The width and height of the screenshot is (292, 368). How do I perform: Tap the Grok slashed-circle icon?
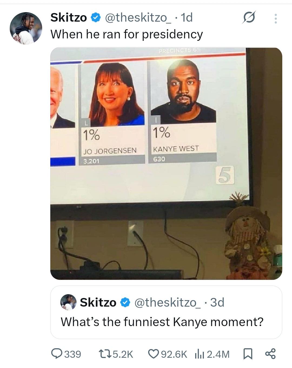pyautogui.click(x=248, y=18)
